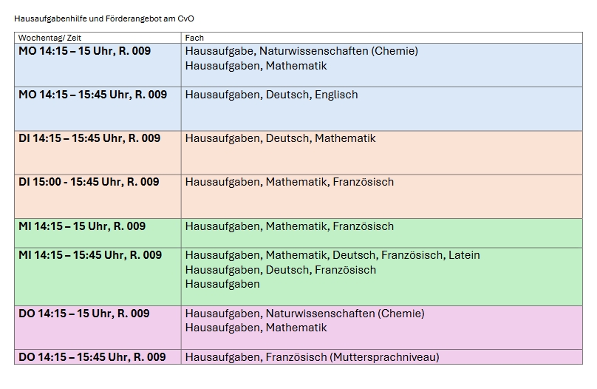Click "Hausaufgaben, Französisch (Muttersprachniveau)" entry

pos(312,357)
